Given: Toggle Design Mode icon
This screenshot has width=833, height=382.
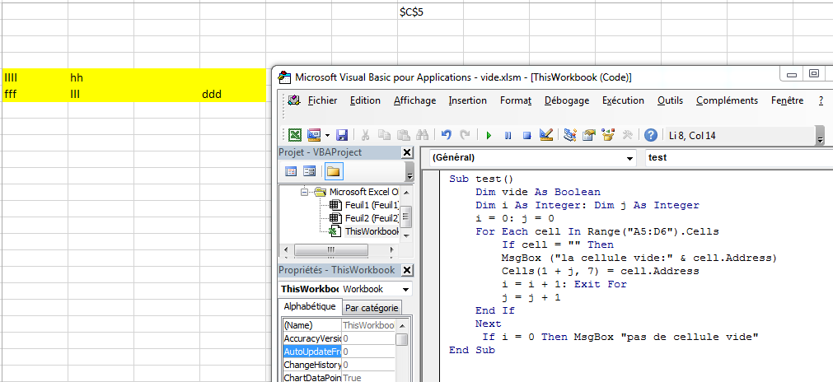Looking at the screenshot, I should [x=546, y=135].
